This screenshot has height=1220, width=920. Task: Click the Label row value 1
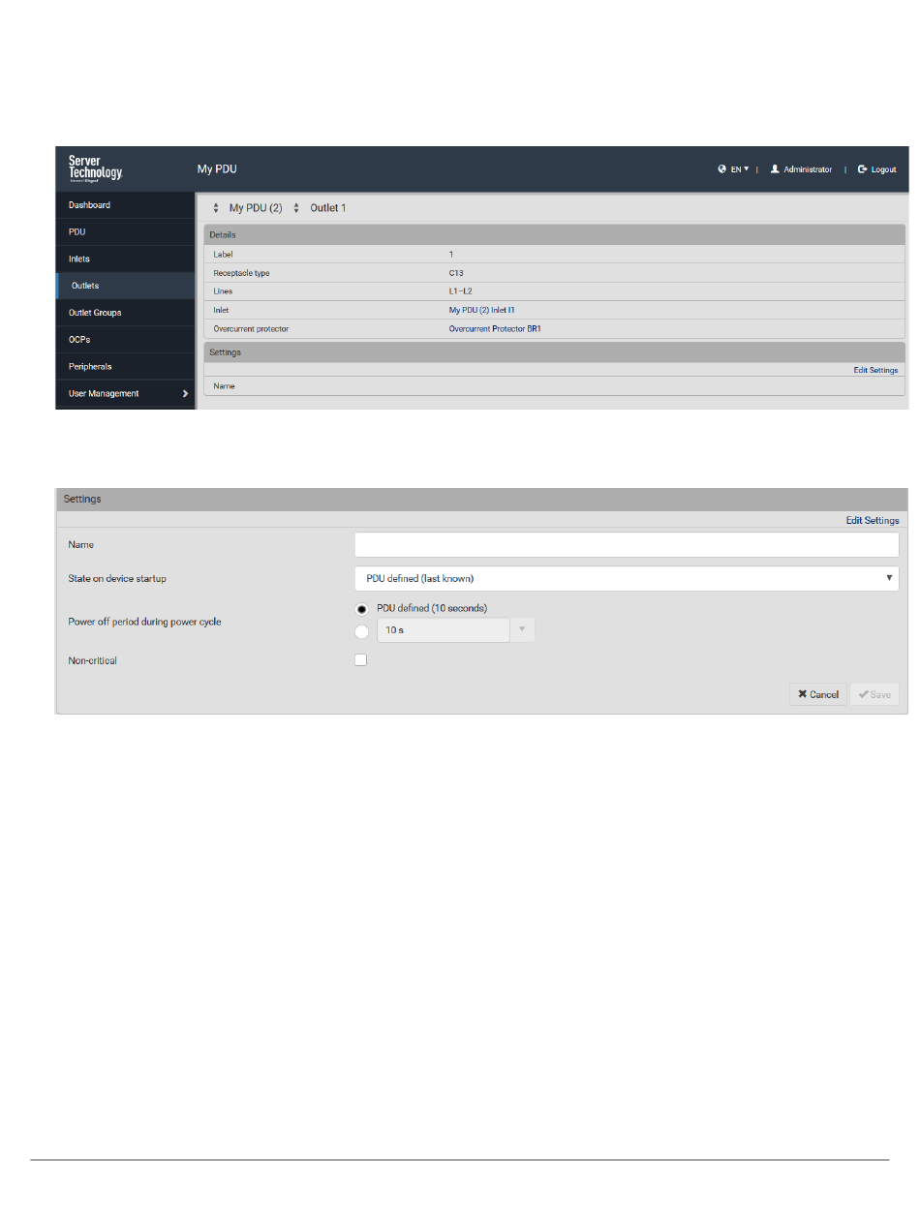(451, 254)
